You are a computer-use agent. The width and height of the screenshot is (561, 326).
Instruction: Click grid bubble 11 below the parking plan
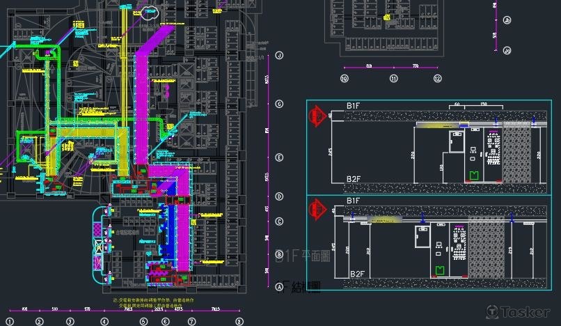393,79
